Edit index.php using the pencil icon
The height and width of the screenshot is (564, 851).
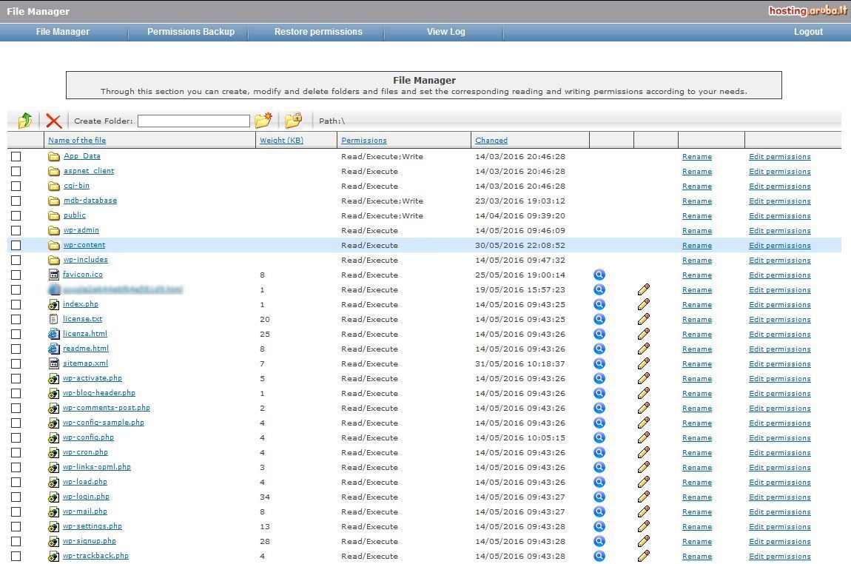click(x=644, y=304)
